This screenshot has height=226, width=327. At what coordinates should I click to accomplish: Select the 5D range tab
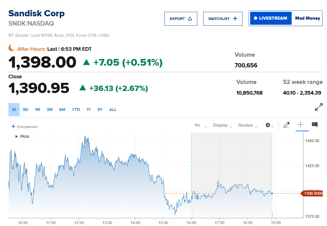pos(26,109)
